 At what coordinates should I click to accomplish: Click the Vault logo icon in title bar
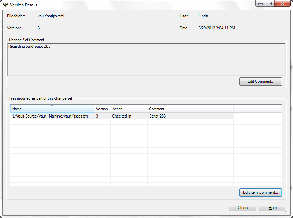coord(5,5)
